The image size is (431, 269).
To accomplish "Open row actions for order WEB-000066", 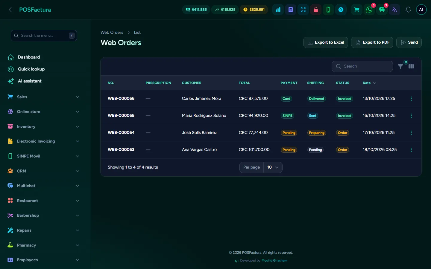I will [411, 99].
